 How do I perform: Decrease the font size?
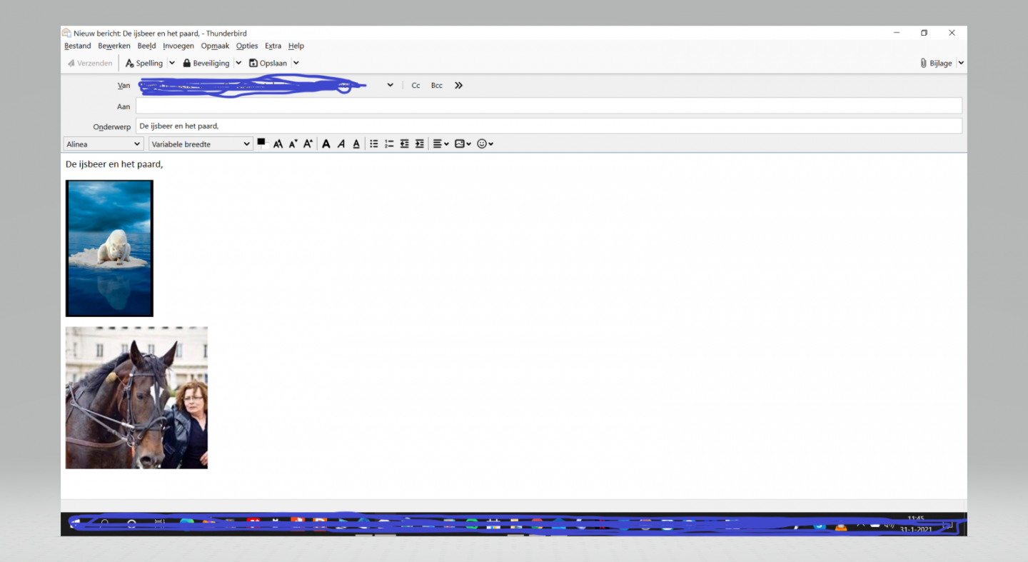(293, 144)
